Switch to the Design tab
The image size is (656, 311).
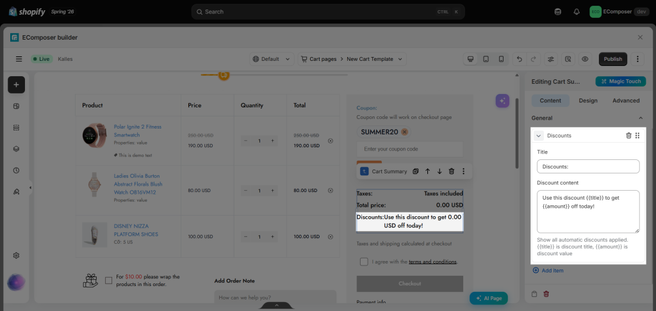point(588,100)
